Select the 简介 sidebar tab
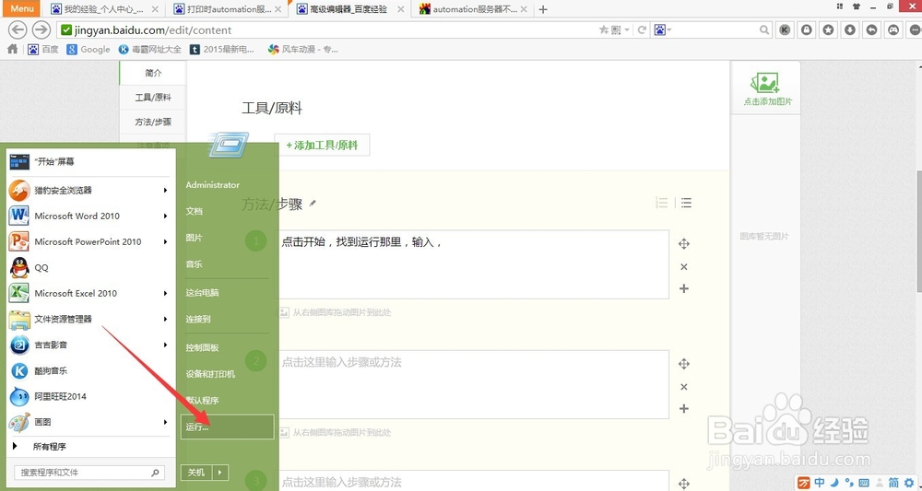This screenshot has height=491, width=922. coord(153,73)
